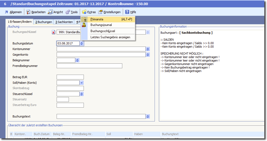Open the Gegenkonto selection arrows
The height and width of the screenshot is (141, 267).
pos(148,55)
